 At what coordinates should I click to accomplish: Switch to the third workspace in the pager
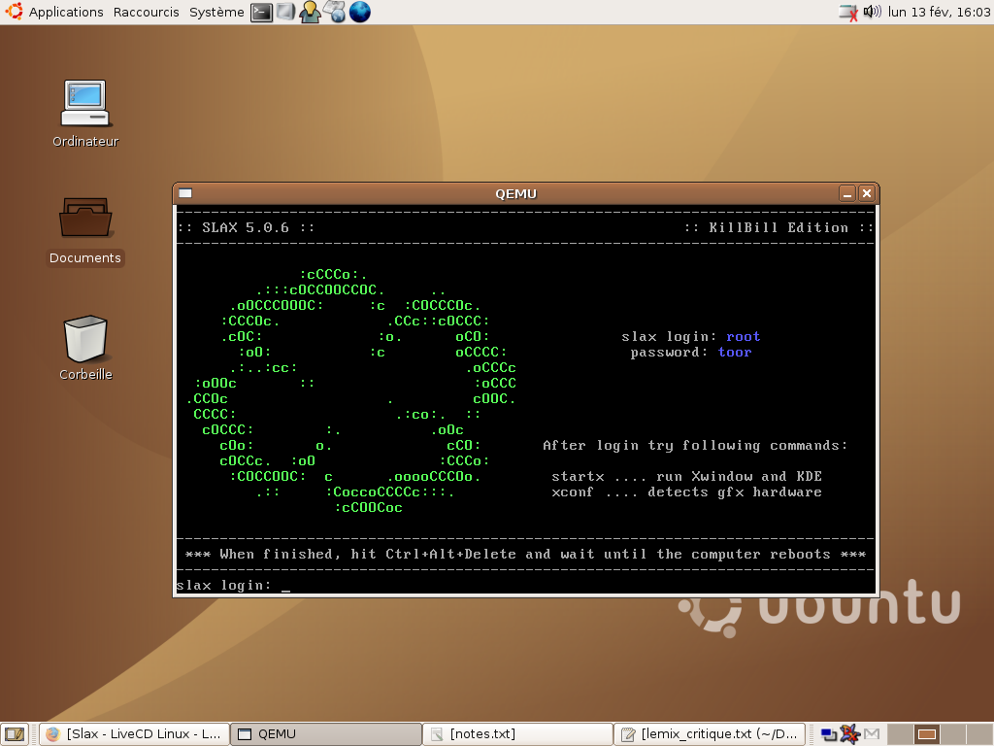(x=953, y=734)
